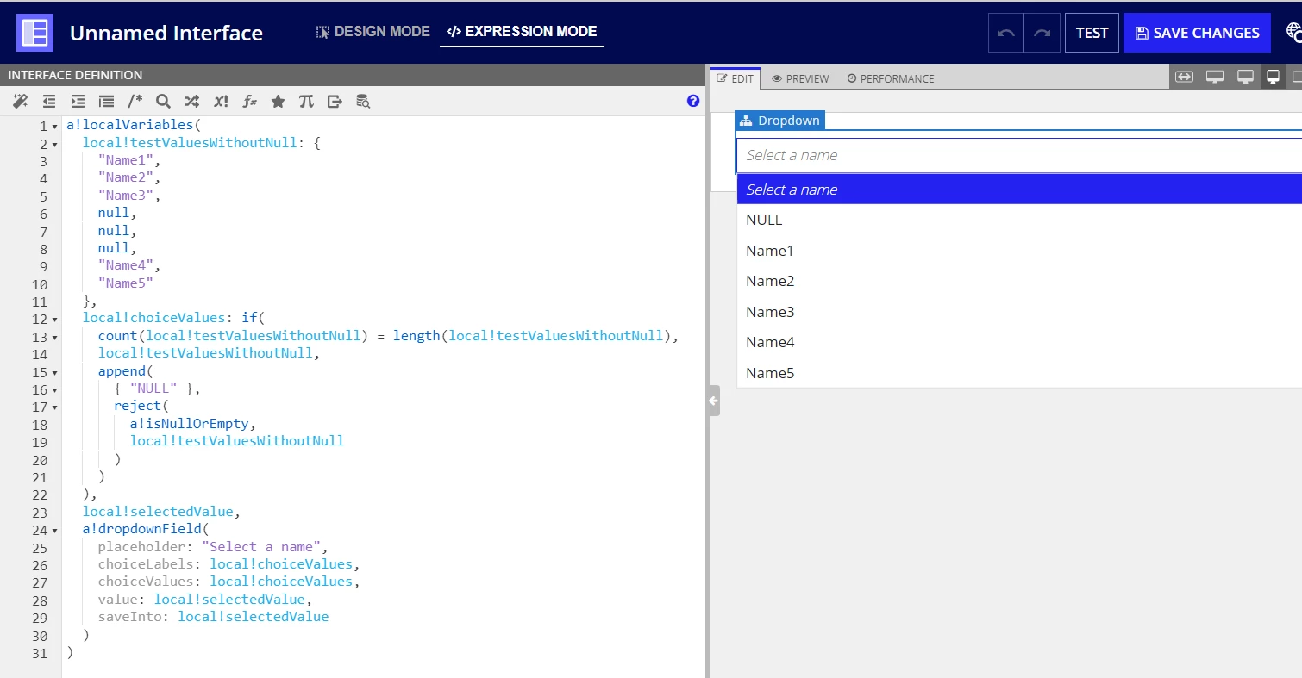Image resolution: width=1302 pixels, height=678 pixels.
Task: Switch to Expression Mode
Action: (522, 31)
